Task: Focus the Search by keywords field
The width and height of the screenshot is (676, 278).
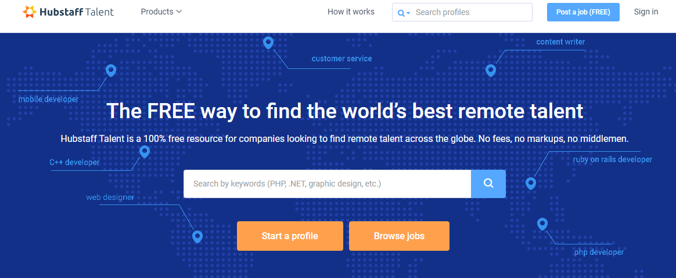Action: (327, 184)
